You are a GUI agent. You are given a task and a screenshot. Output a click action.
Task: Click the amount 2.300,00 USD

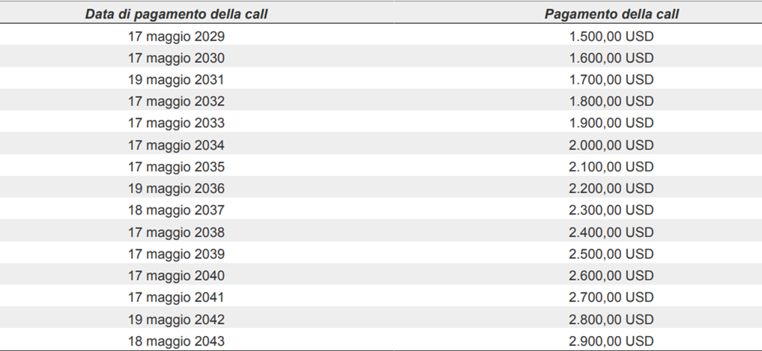click(x=611, y=210)
